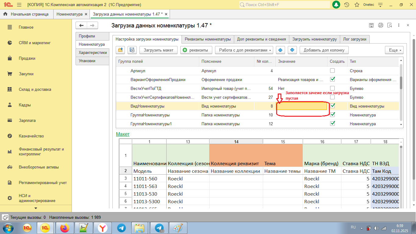Click the Значение field for ВидНоменклатуры
The image size is (416, 234).
click(301, 106)
